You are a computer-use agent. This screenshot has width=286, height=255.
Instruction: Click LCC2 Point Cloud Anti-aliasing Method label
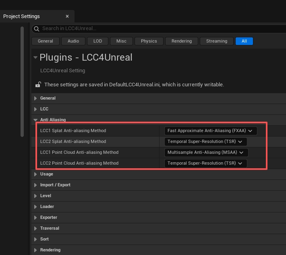[x=79, y=163]
